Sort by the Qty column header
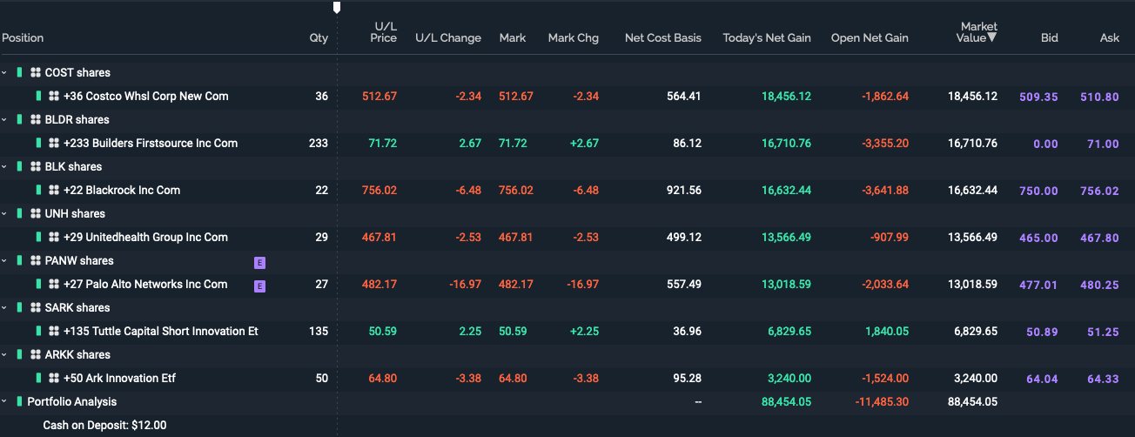The width and height of the screenshot is (1135, 437). [x=319, y=38]
